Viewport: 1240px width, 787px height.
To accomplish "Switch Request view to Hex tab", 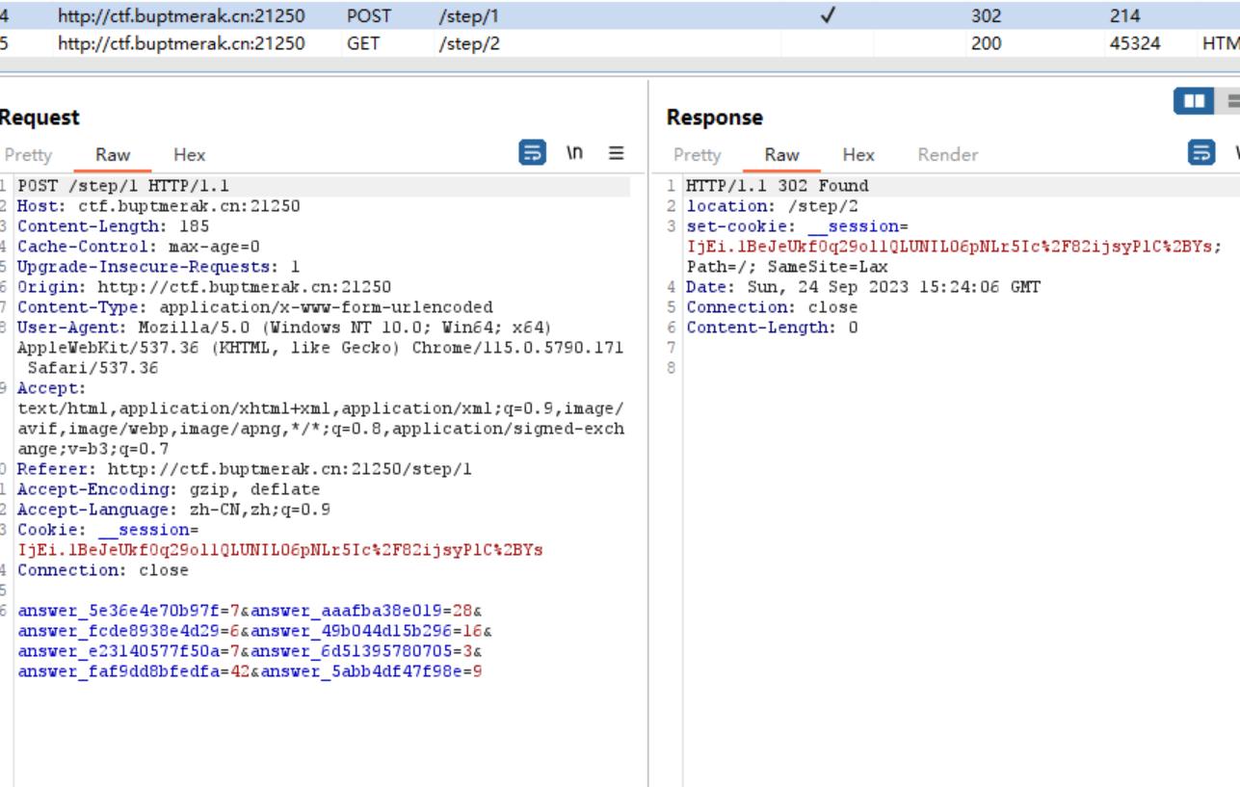I will 189,154.
